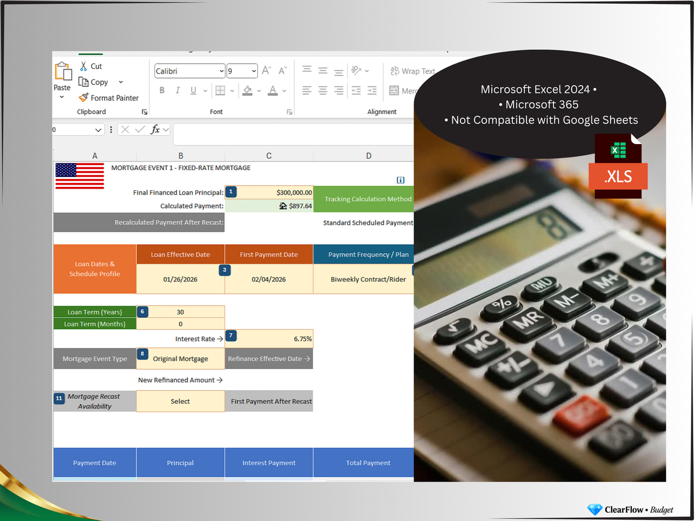
Task: Click the Loan Dates & Schedule Profile label
Action: [95, 269]
